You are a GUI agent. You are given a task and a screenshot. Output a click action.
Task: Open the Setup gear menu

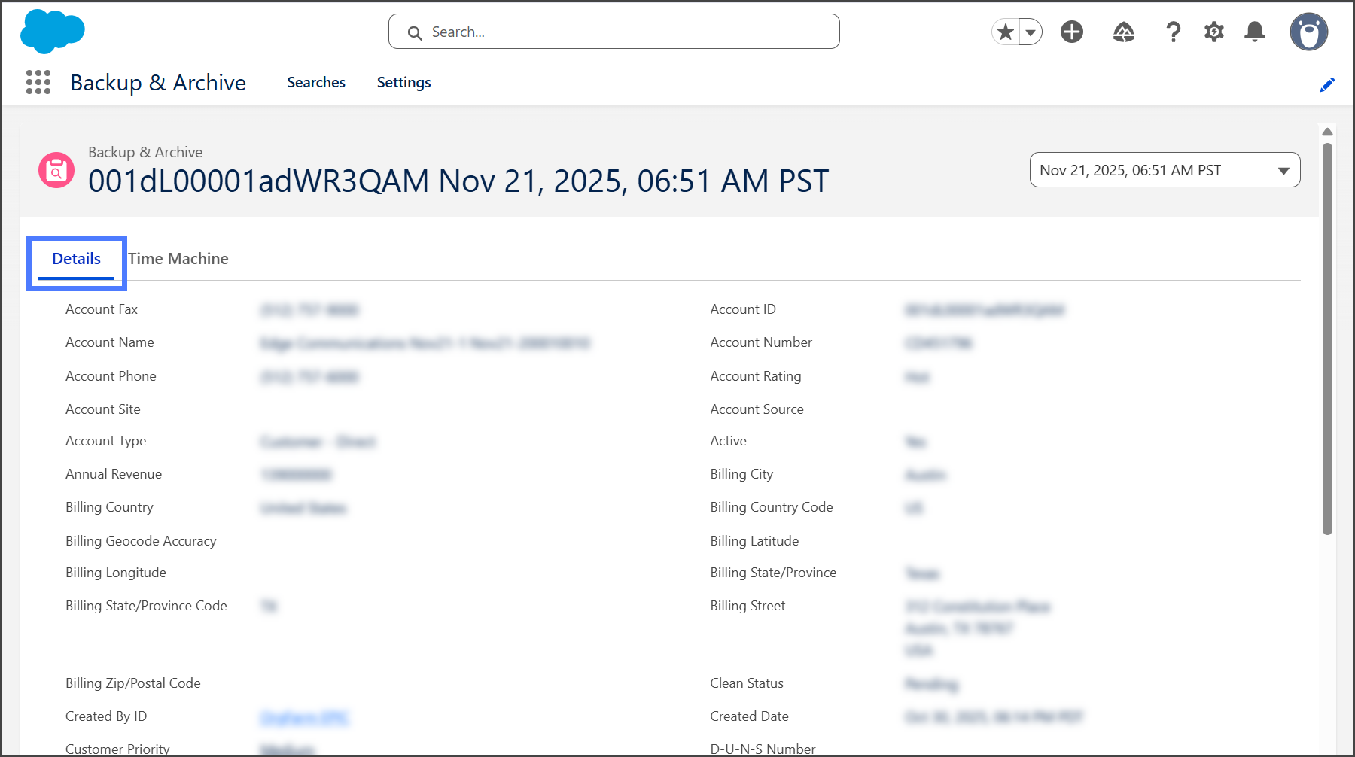point(1213,32)
